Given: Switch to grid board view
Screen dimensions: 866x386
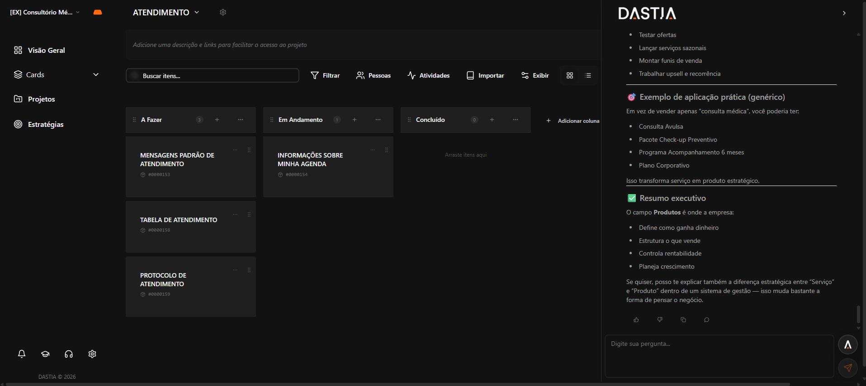Looking at the screenshot, I should (x=570, y=75).
